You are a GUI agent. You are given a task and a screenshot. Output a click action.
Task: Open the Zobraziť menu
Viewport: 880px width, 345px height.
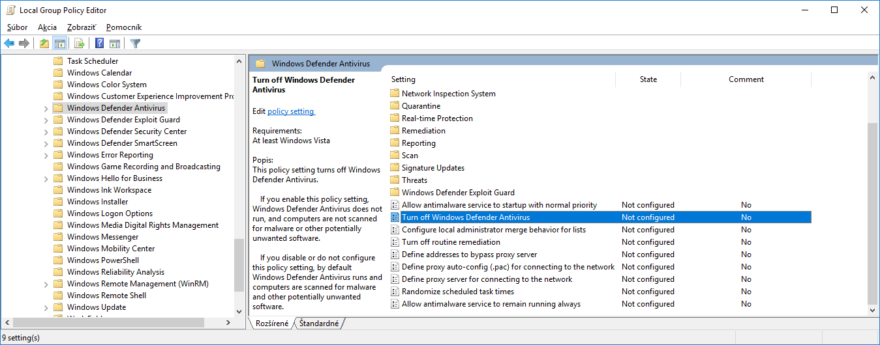point(82,27)
